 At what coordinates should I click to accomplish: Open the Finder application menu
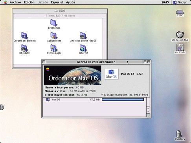(180, 2)
